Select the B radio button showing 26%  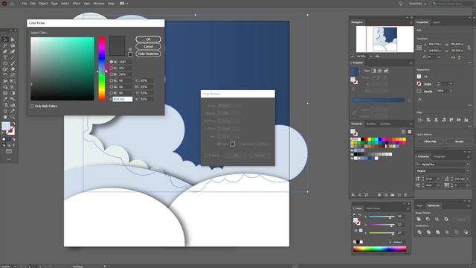tap(112, 74)
